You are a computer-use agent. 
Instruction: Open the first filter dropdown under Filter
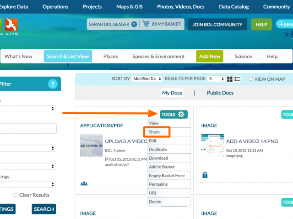point(27,109)
